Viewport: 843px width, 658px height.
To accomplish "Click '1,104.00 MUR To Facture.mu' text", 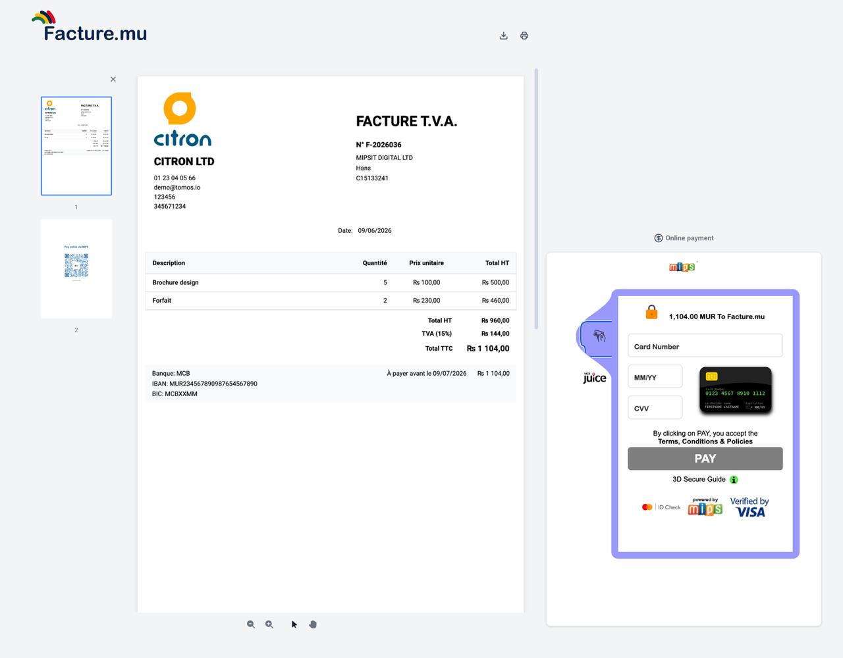I will point(717,316).
